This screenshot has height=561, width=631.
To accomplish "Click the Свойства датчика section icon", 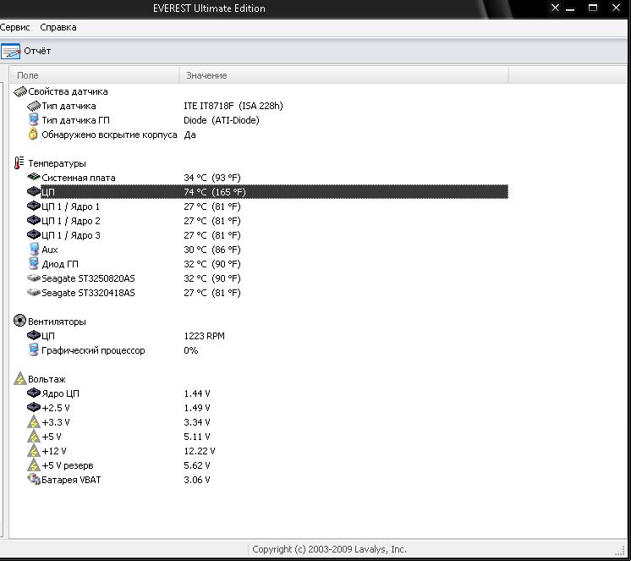I will click(x=20, y=91).
